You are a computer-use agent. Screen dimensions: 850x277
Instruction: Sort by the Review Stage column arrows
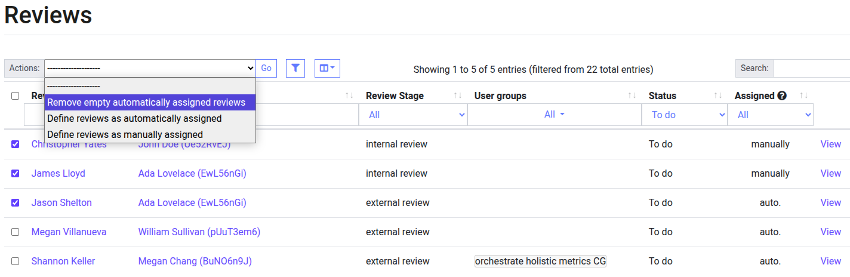pyautogui.click(x=458, y=96)
